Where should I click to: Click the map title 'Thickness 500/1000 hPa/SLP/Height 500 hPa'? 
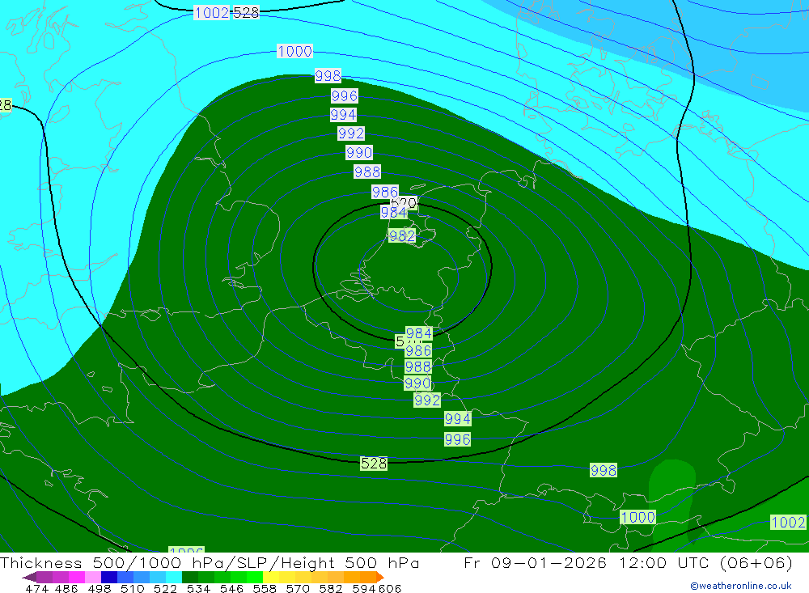coord(210,562)
